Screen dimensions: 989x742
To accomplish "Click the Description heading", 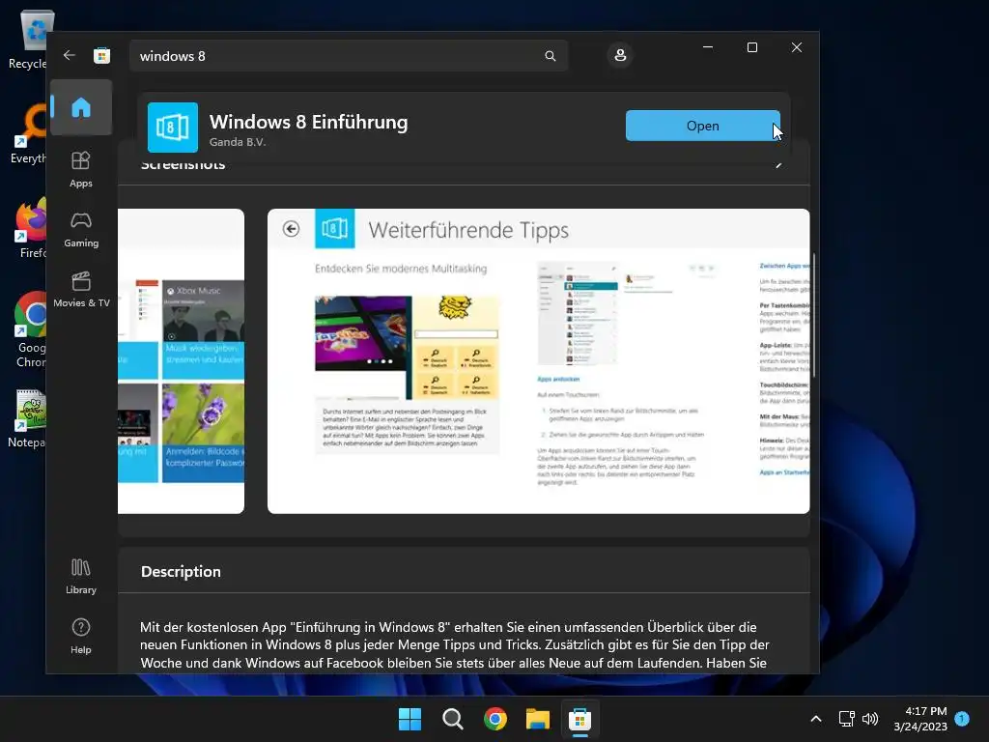I will [x=181, y=572].
